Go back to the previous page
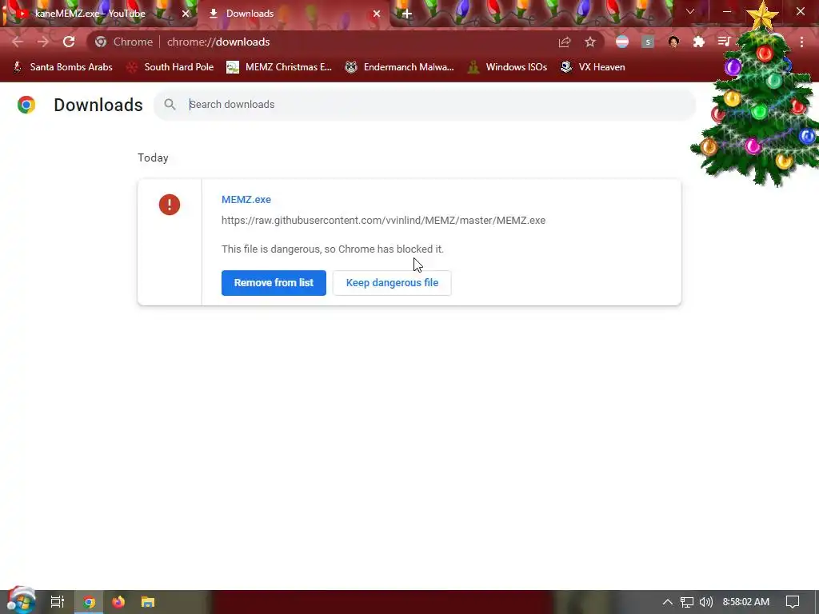Screen dimensions: 819x614 18,42
